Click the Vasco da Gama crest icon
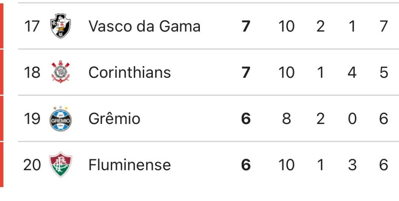399x201 pixels. click(60, 26)
